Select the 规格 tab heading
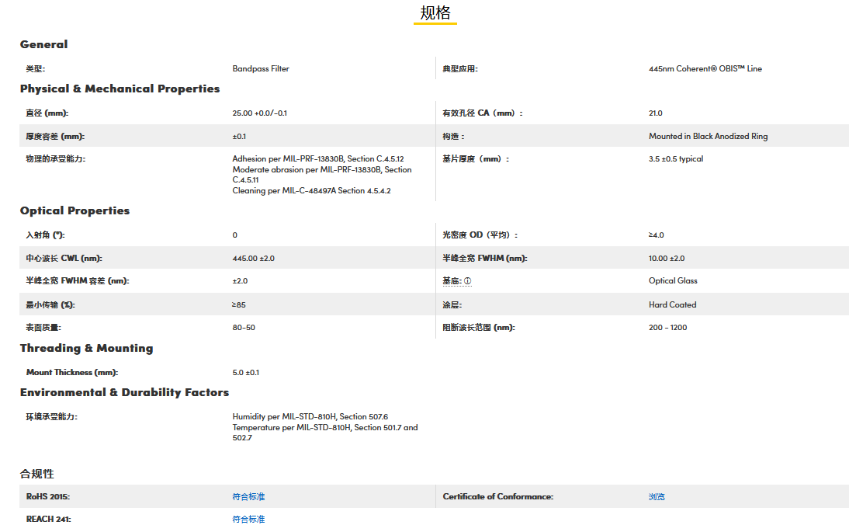This screenshot has height=532, width=849. (x=435, y=13)
